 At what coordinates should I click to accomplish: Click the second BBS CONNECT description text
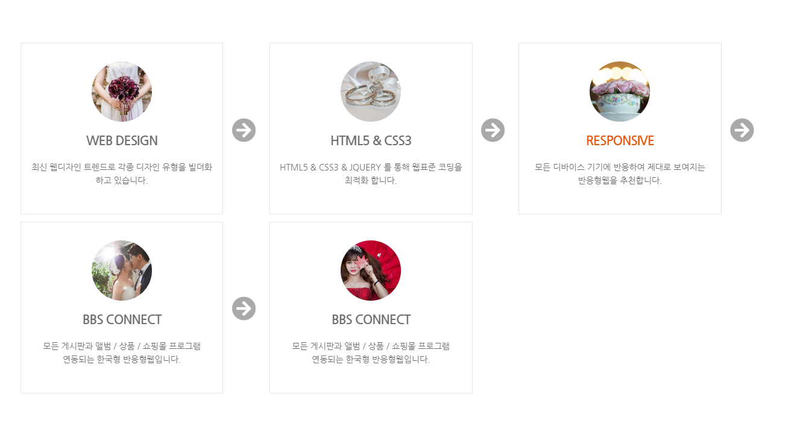pyautogui.click(x=371, y=352)
